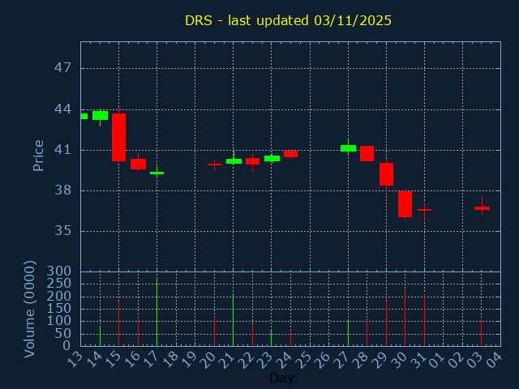
Task: Click the red candlestick on day 29
Action: (x=386, y=174)
